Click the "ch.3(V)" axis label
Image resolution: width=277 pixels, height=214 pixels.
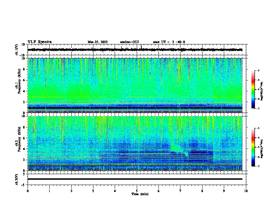point(17,179)
